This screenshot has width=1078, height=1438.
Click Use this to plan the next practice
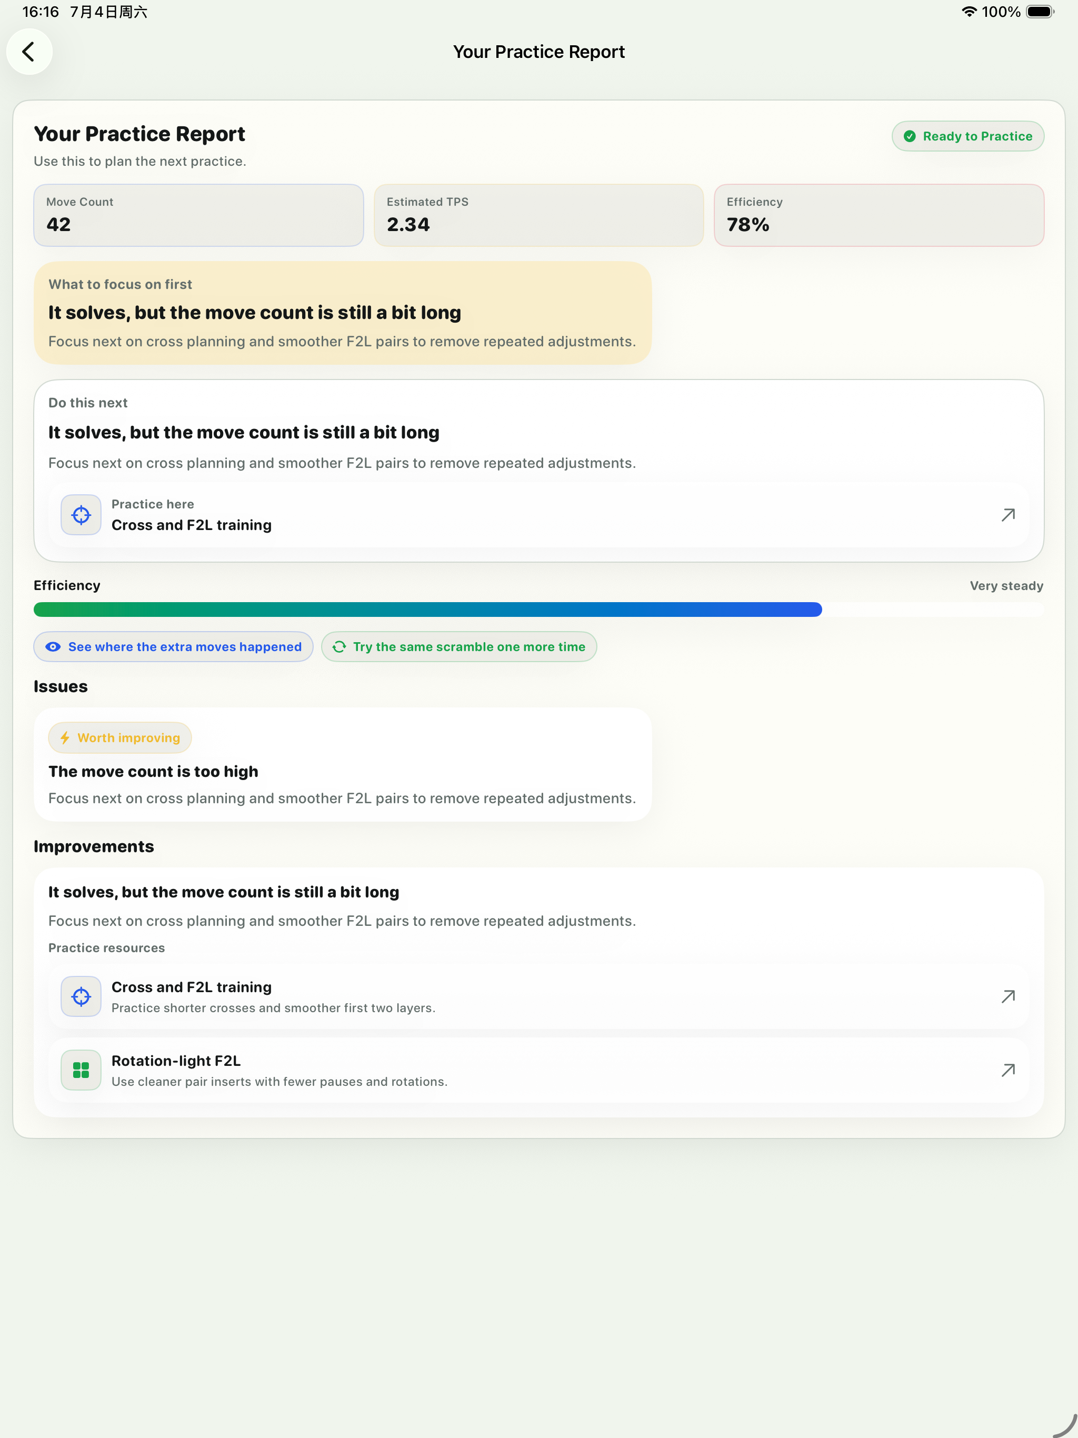pyautogui.click(x=140, y=161)
